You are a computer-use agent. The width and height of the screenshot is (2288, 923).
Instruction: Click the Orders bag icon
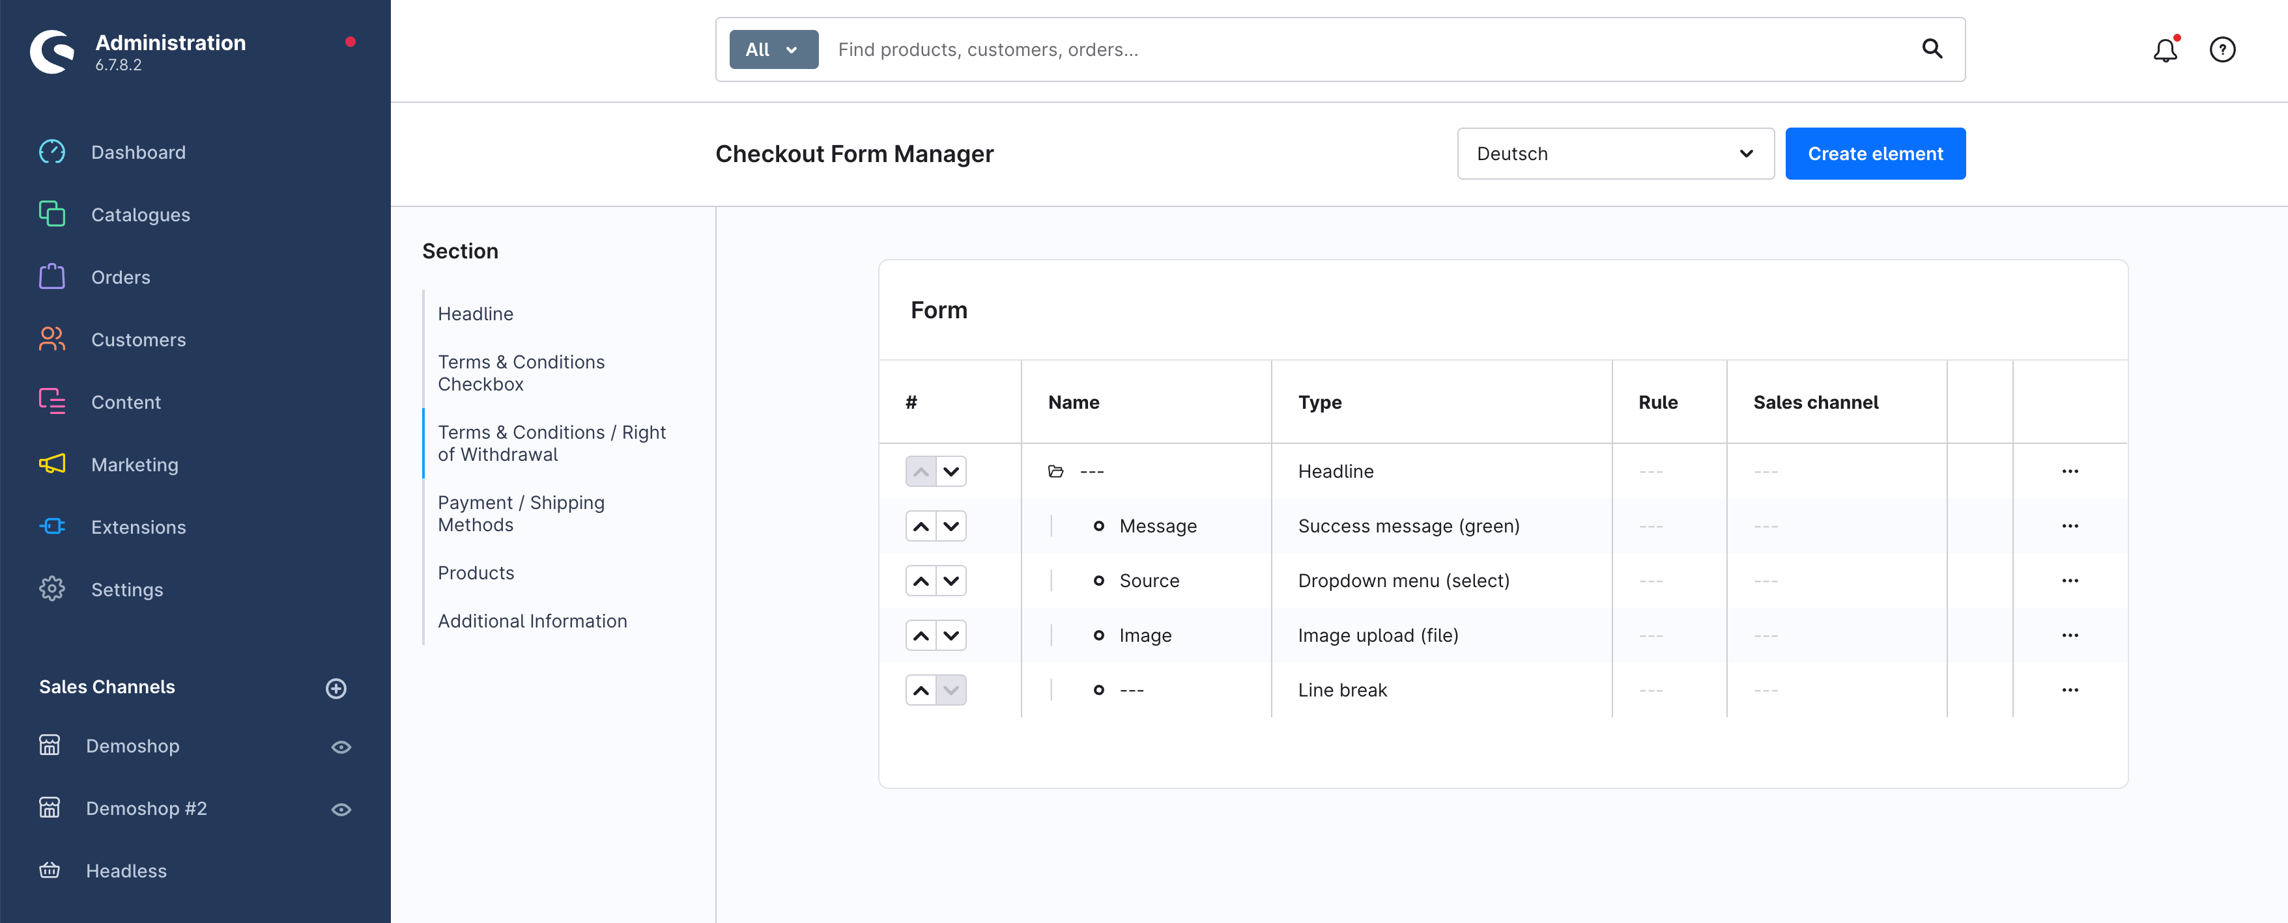52,276
